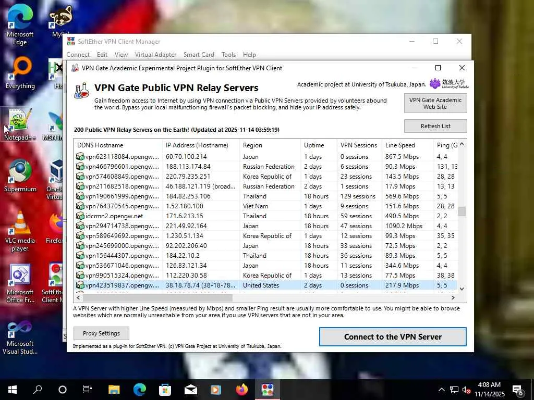Open the Smart Card menu
534x400 pixels.
(199, 54)
